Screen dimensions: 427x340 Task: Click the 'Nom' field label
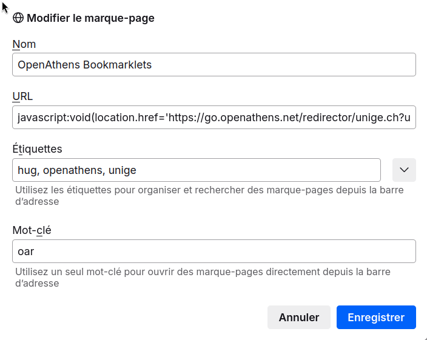(x=24, y=44)
